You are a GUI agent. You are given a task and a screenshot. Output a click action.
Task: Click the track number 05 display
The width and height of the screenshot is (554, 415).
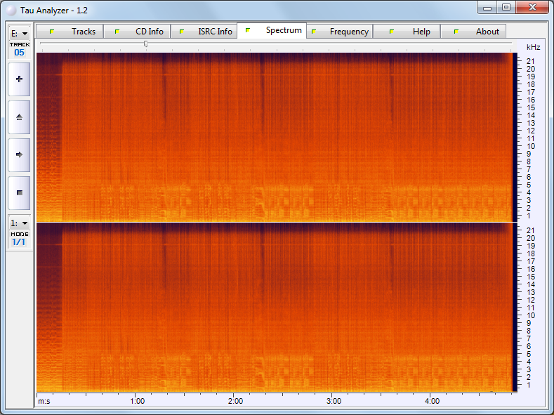coord(19,53)
